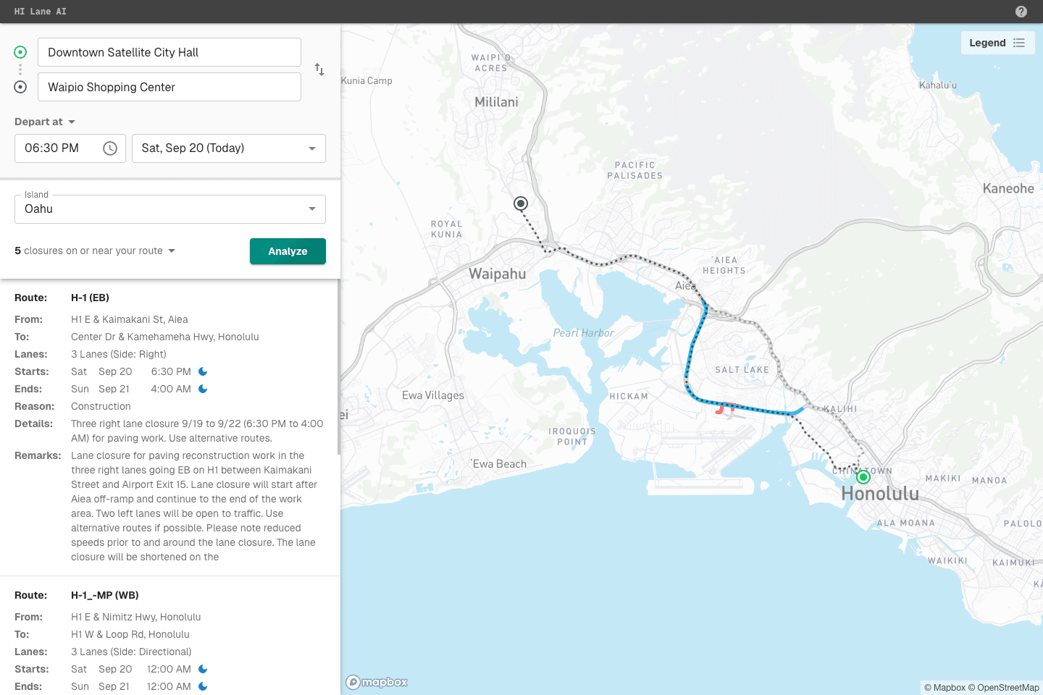Click the green origin pin near Honolulu
1043x695 pixels.
point(863,477)
